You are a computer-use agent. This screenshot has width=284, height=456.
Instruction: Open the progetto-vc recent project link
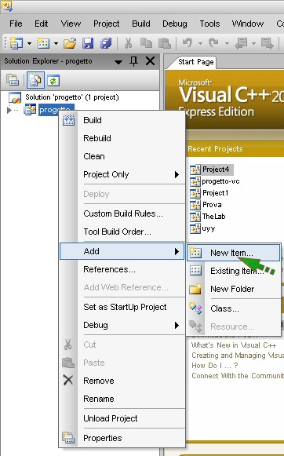[x=220, y=181]
